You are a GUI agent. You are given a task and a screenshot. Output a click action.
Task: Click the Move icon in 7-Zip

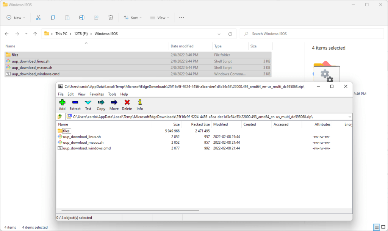114,104
